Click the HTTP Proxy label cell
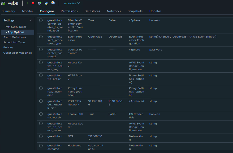This screenshot has width=233, height=153. 75,77
